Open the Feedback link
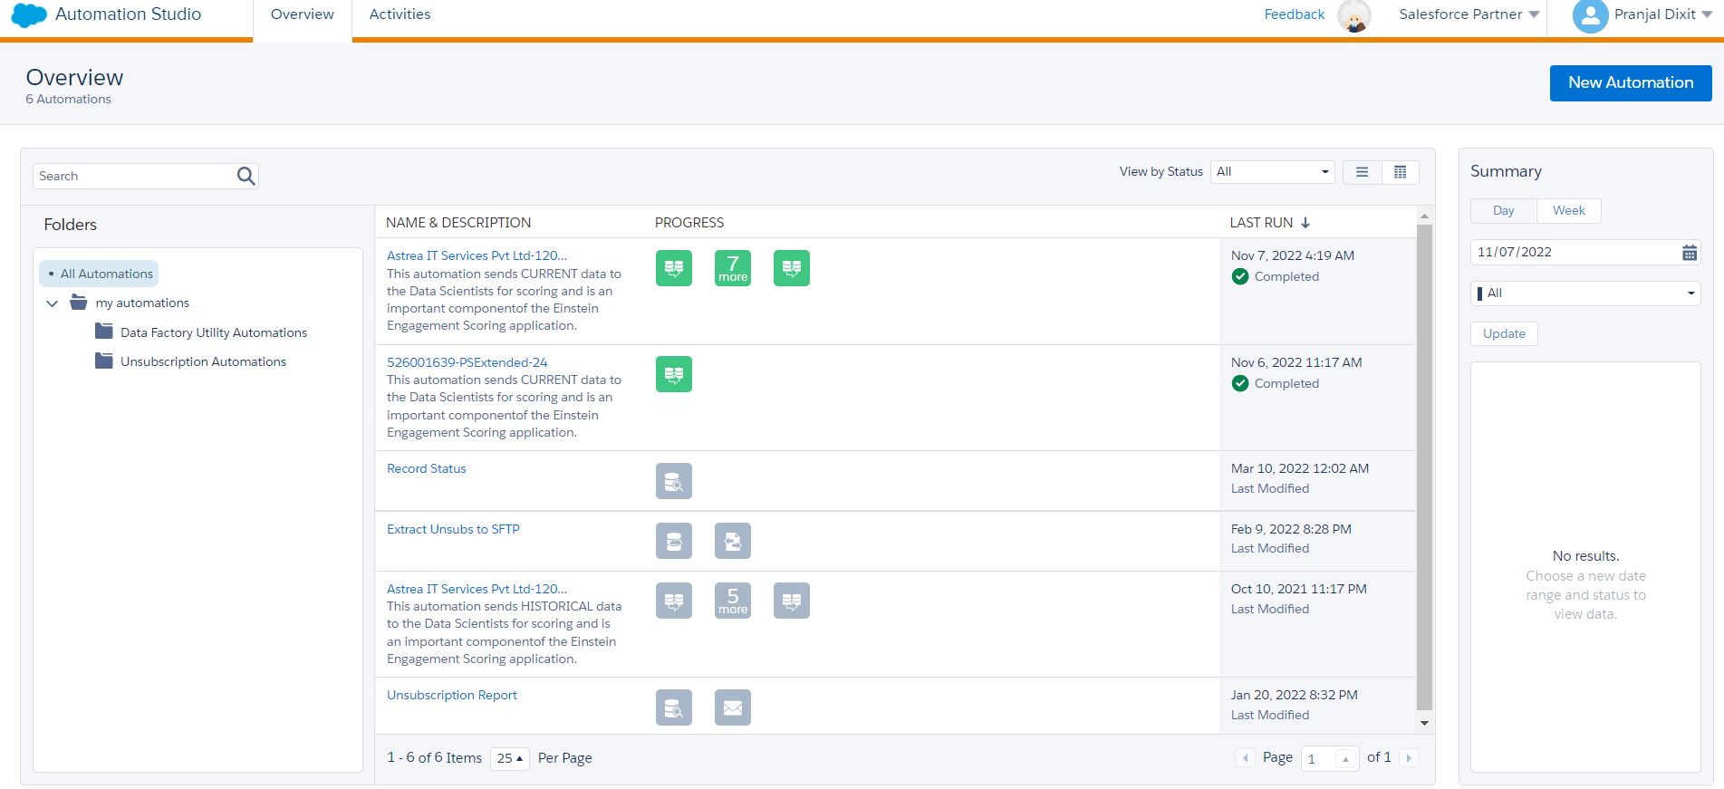 point(1294,14)
